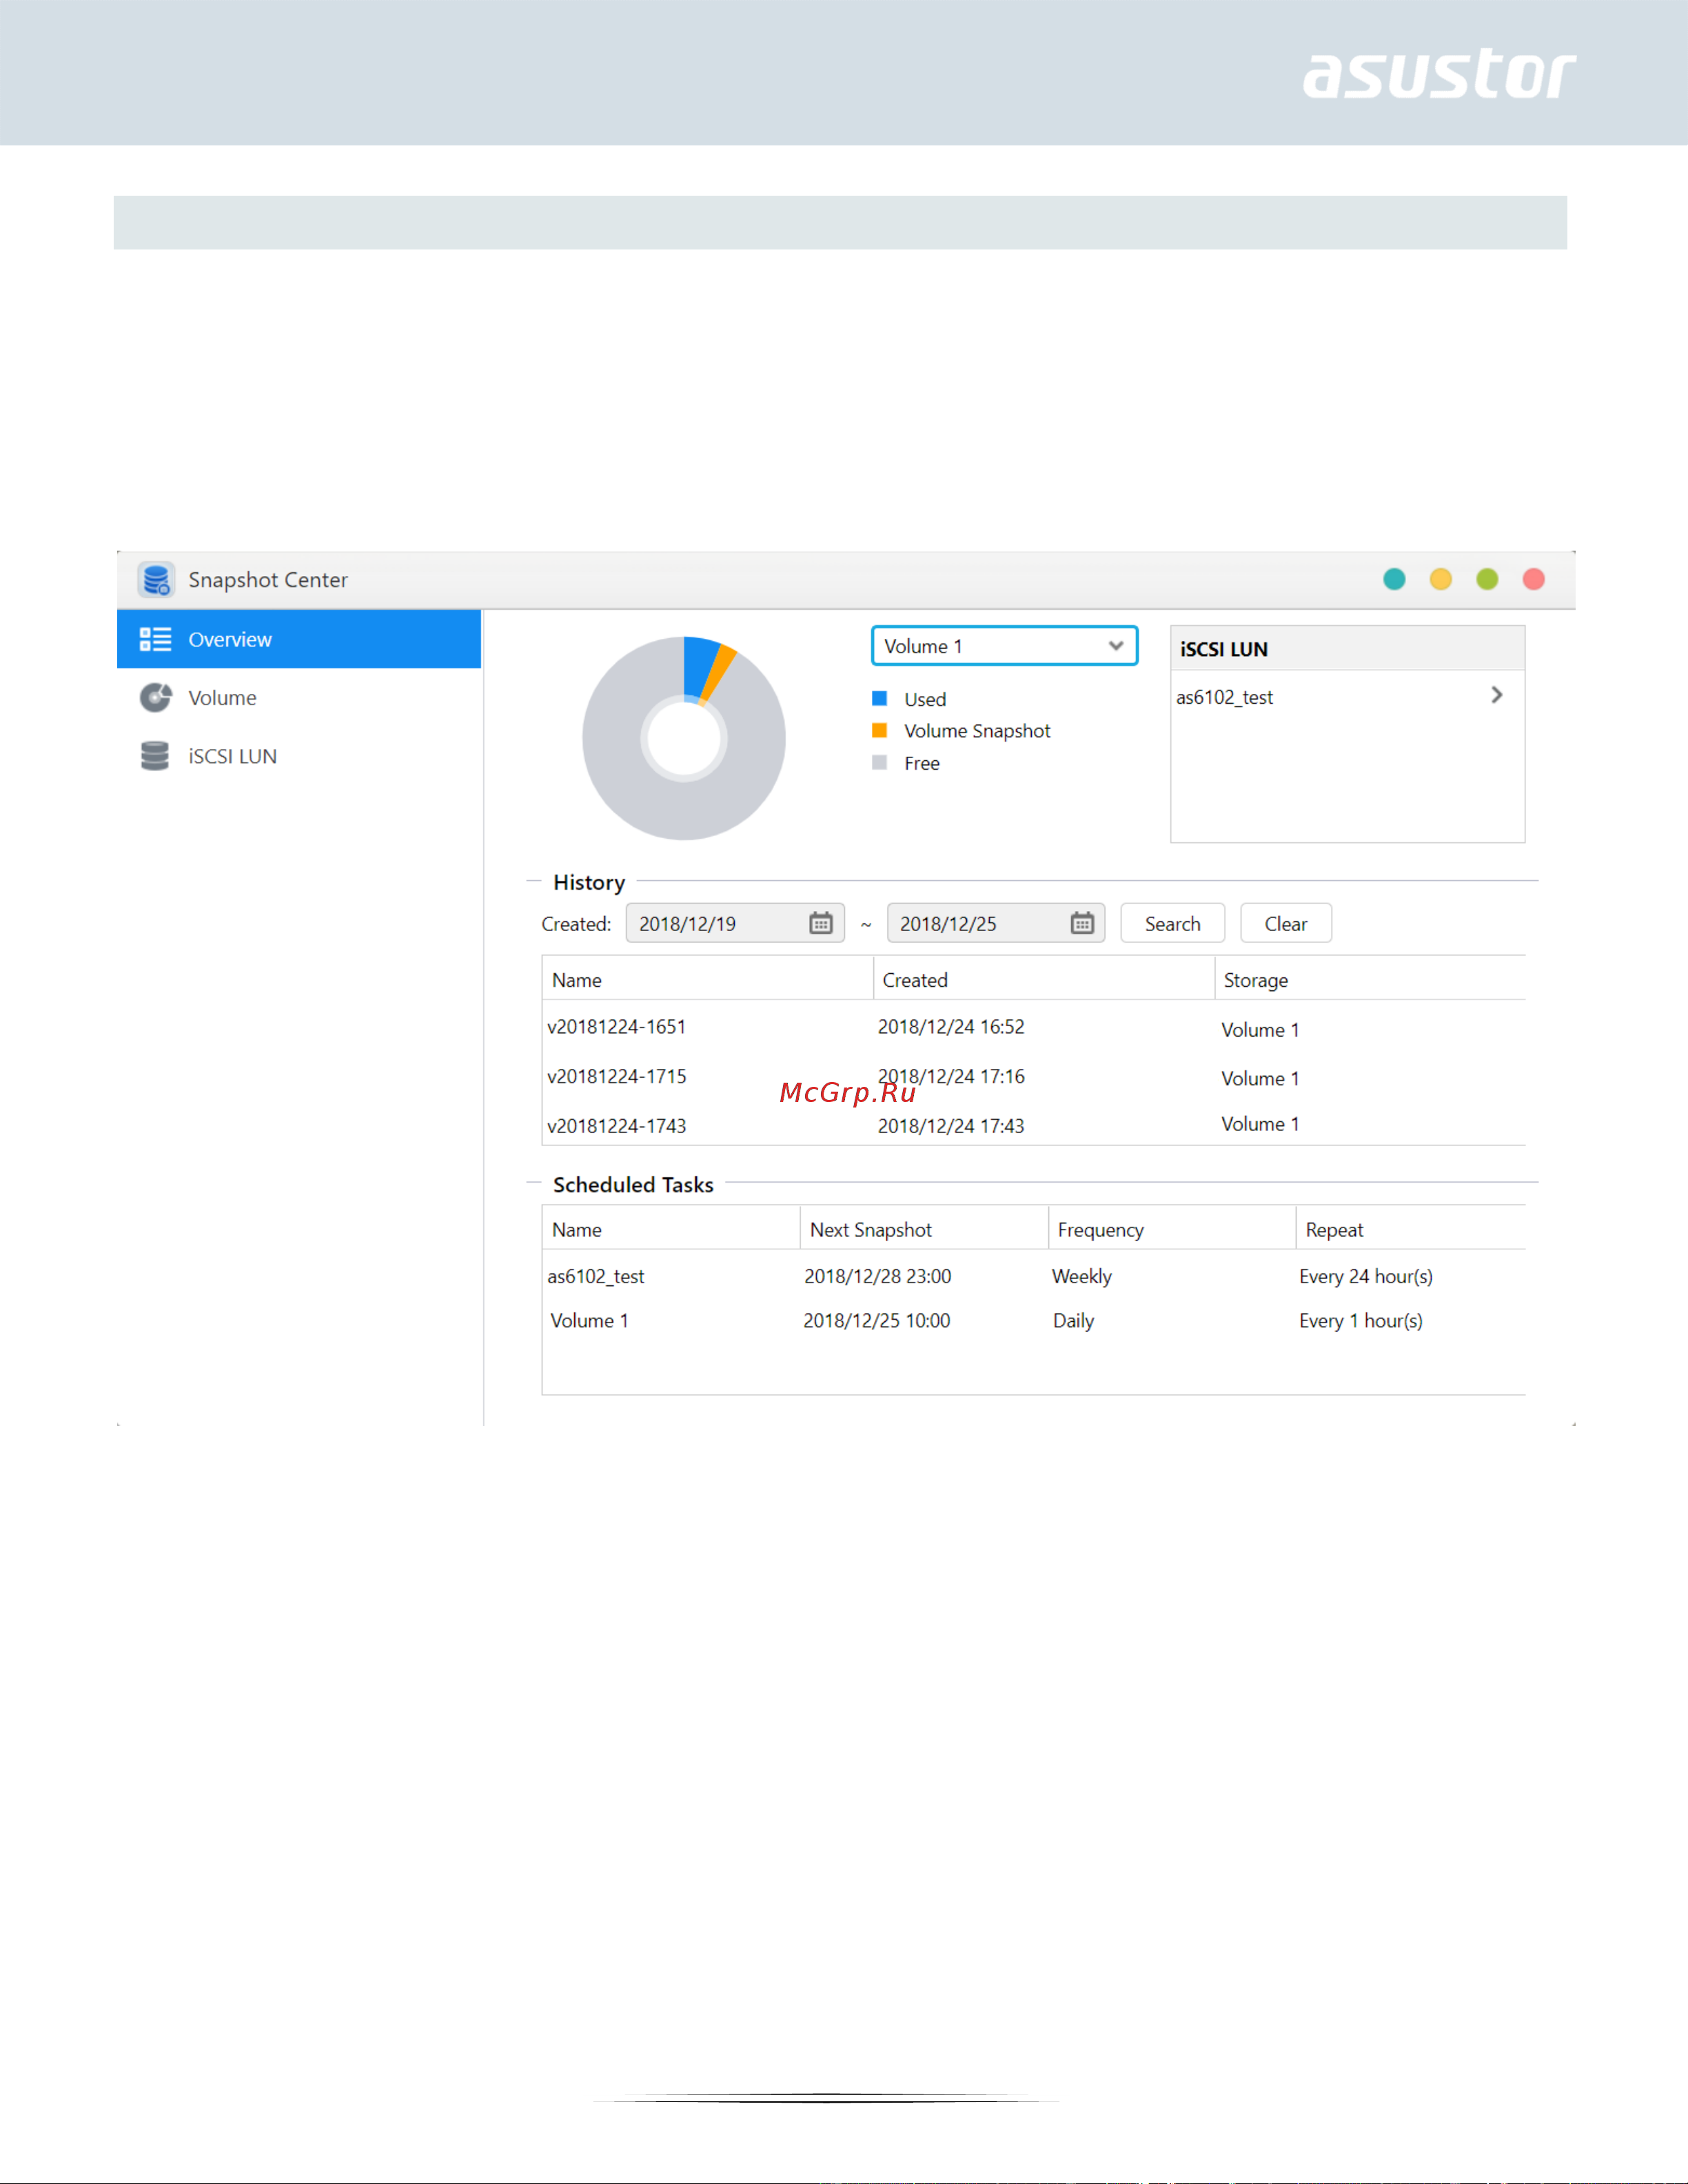Click the Snapshot Center app icon
Viewport: 1688px width, 2184px height.
pos(156,579)
